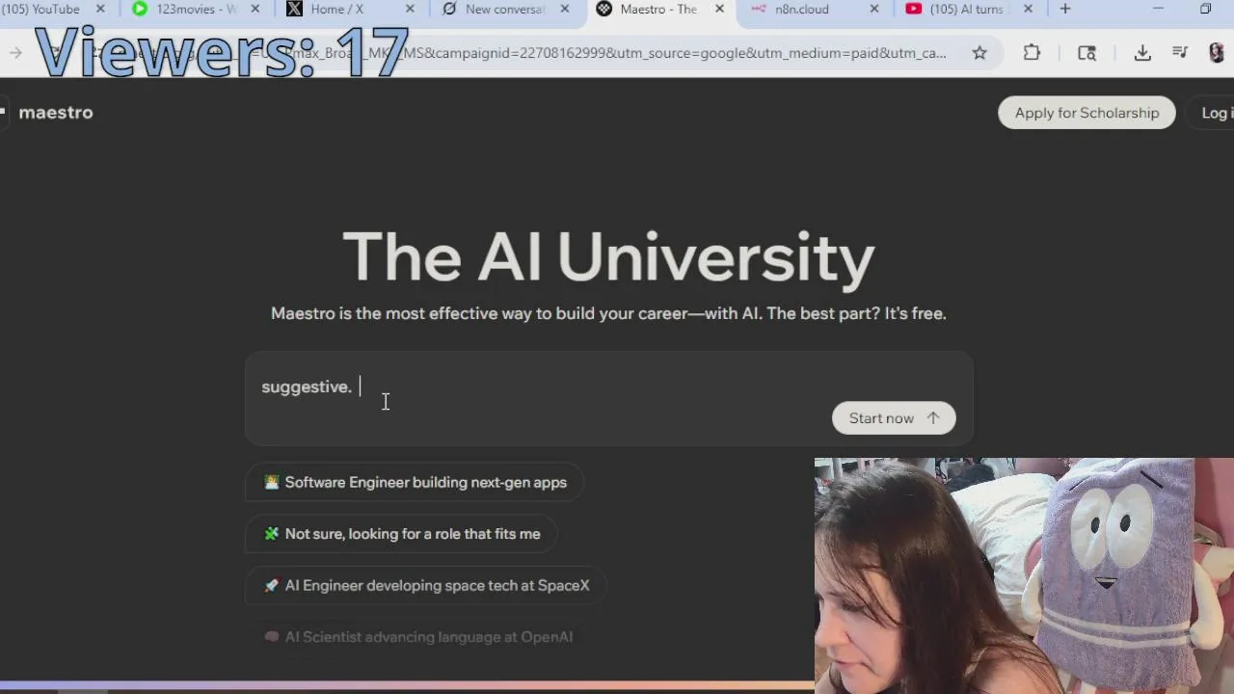Bookmark this page with the star icon
This screenshot has width=1234, height=694.
979,53
